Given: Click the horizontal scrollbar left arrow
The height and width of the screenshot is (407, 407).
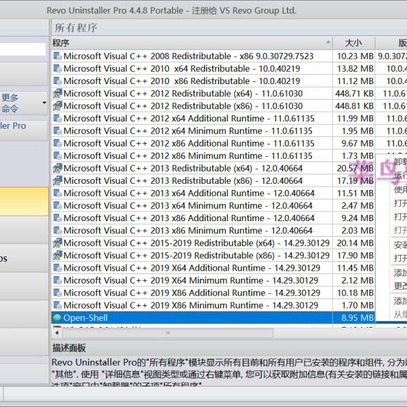Looking at the screenshot, I should (x=57, y=333).
